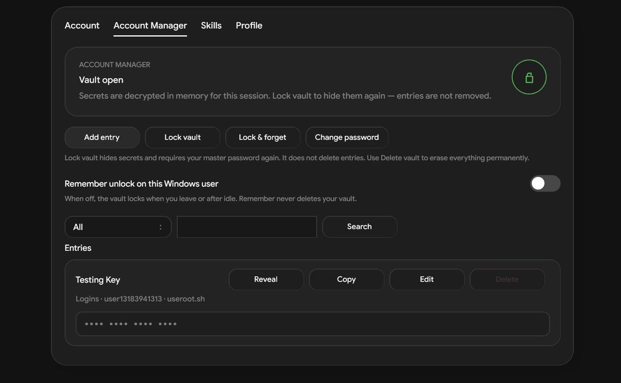The height and width of the screenshot is (383, 621).
Task: Switch to the Account tab
Action: click(x=82, y=25)
